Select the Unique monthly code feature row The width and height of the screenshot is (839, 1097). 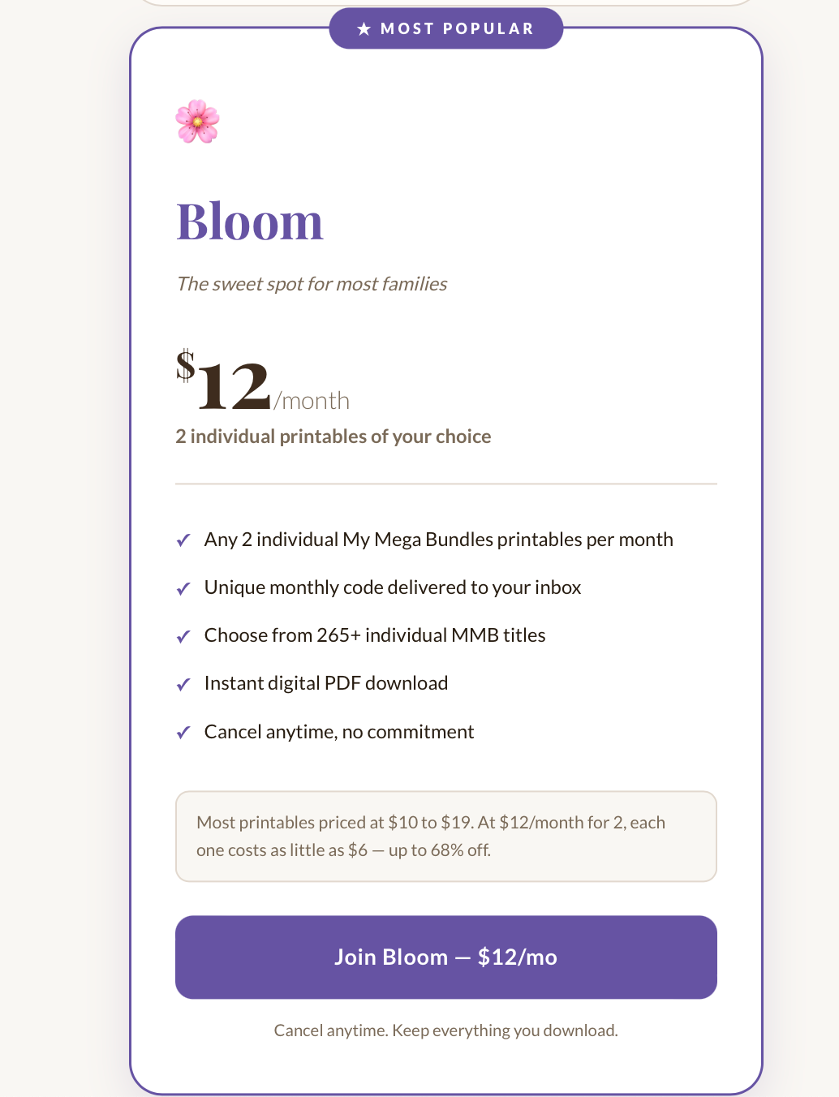click(393, 587)
